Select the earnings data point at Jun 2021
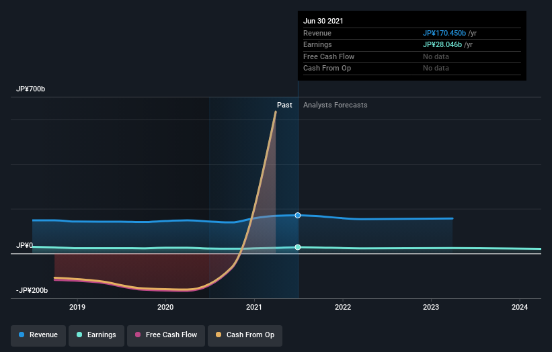The width and height of the screenshot is (552, 352). pyautogui.click(x=298, y=247)
